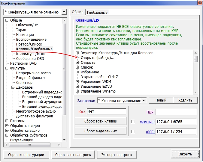Click the Сброс всех клавиш button
Screen dimensions: 203x162
(100, 121)
